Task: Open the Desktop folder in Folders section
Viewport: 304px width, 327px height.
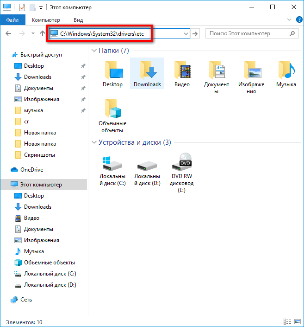Action: 112,73
